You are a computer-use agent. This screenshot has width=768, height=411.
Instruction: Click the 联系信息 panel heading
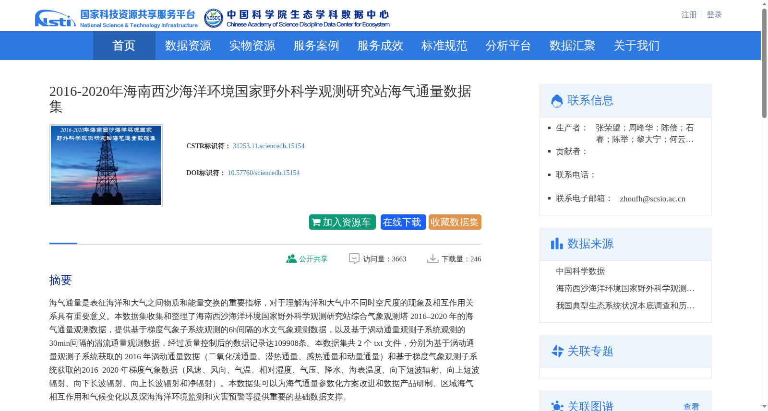pos(590,101)
